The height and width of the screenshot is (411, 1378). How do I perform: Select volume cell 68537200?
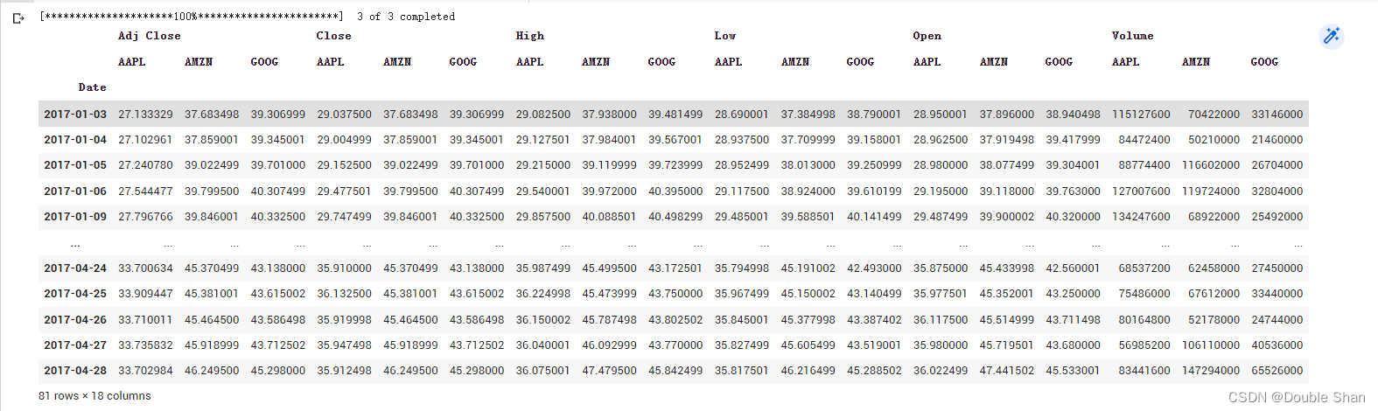pos(1144,268)
